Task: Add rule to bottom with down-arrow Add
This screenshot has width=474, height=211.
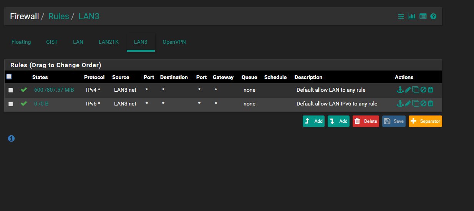Action: point(338,121)
